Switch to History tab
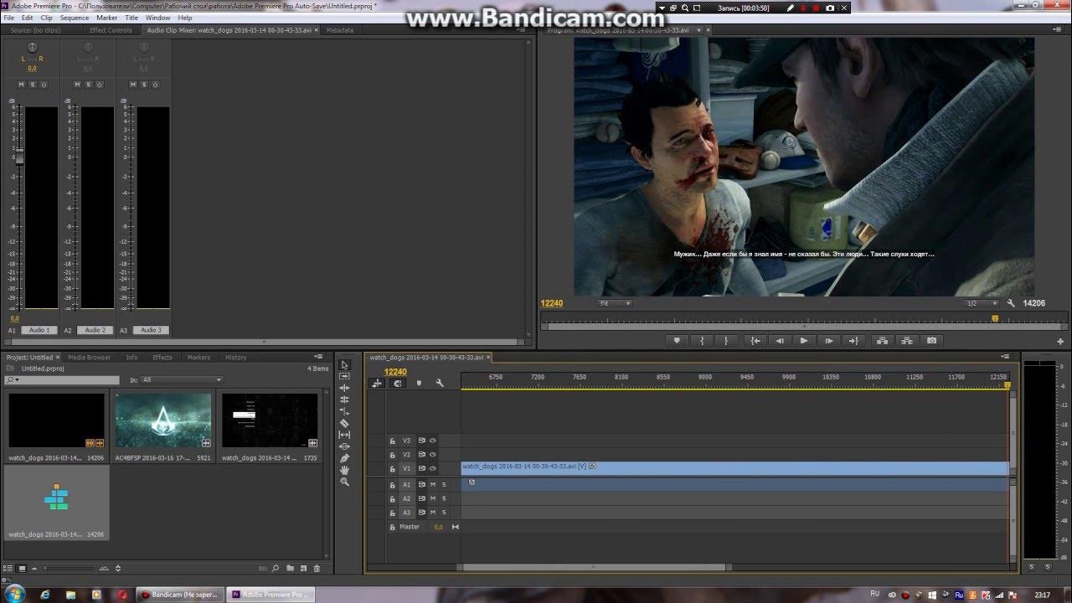This screenshot has width=1072, height=603. [x=236, y=358]
